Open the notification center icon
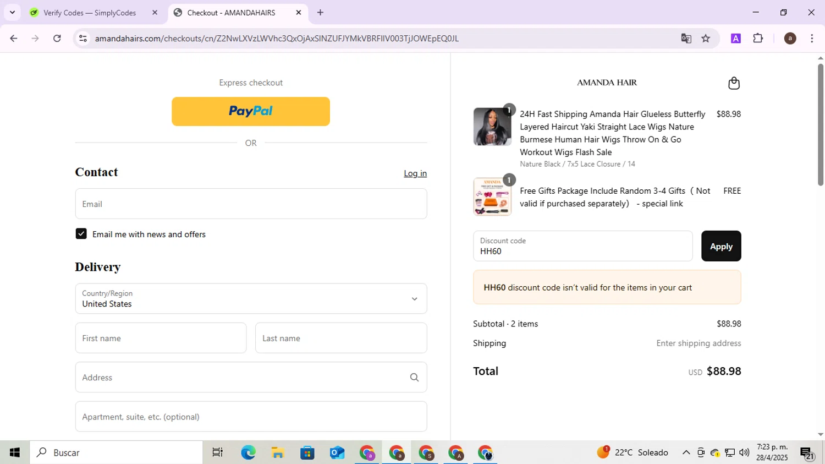 point(807,454)
